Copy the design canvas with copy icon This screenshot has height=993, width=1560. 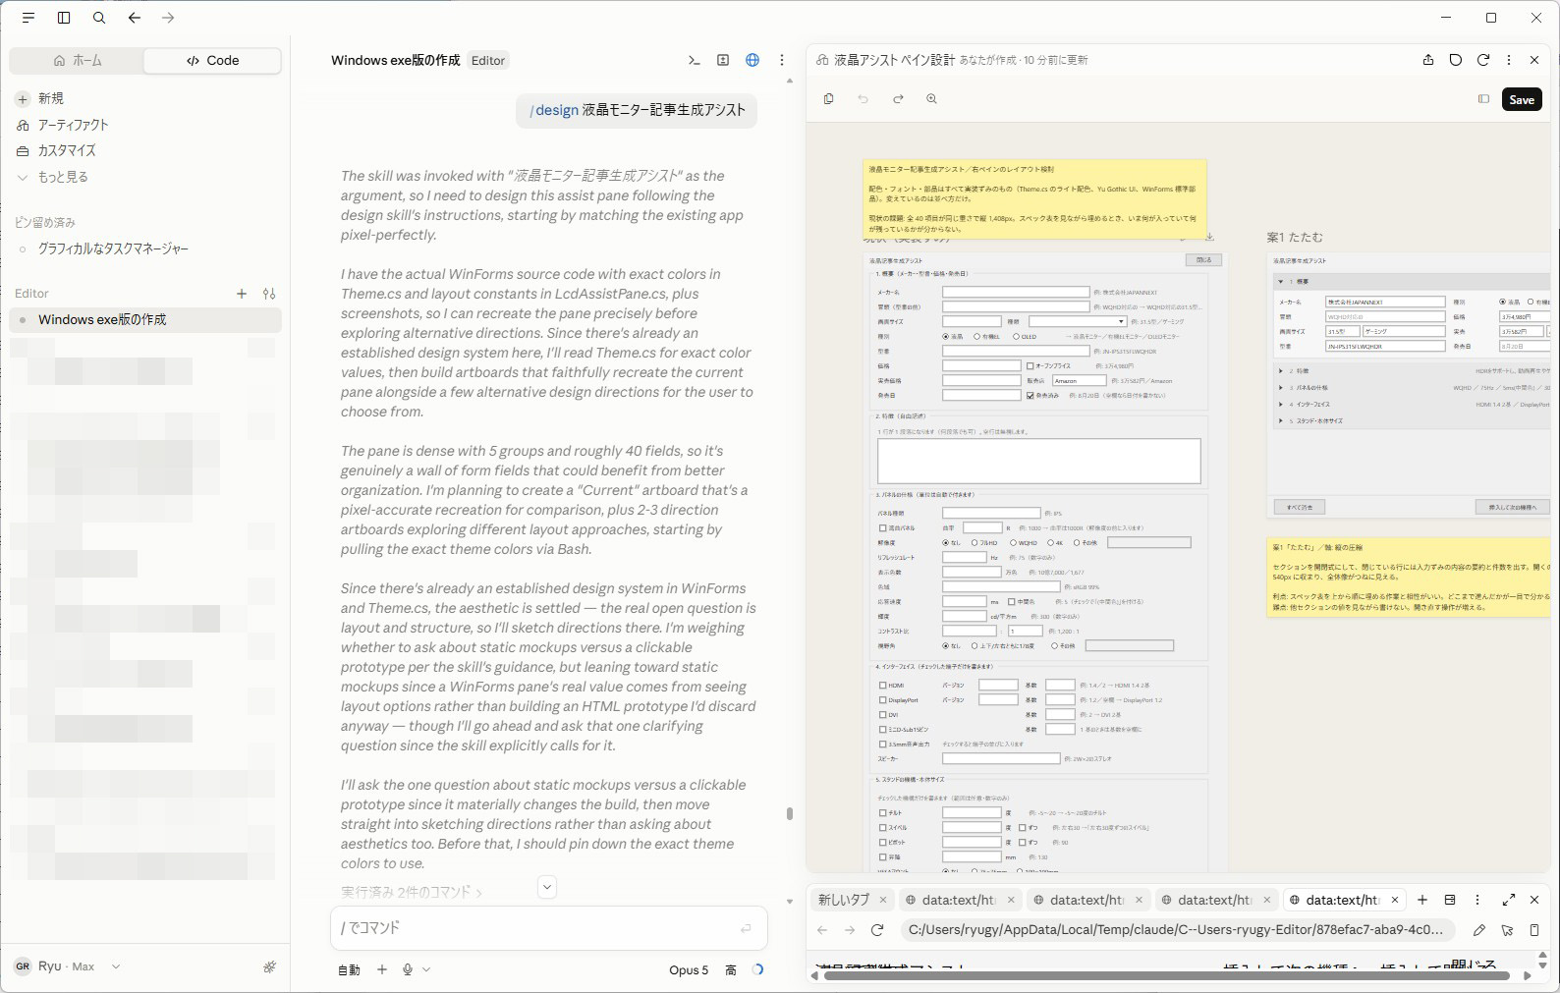pyautogui.click(x=829, y=99)
